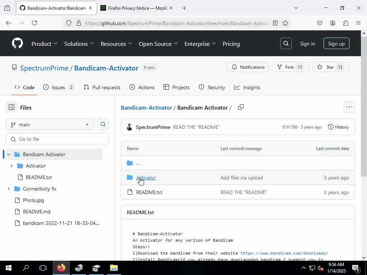Open the three-dots more options button
Image resolution: width=367 pixels, height=275 pixels.
coord(349,107)
